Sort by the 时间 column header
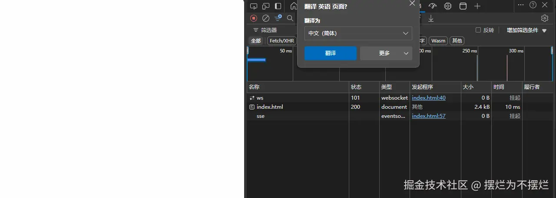The width and height of the screenshot is (556, 198). [x=506, y=87]
